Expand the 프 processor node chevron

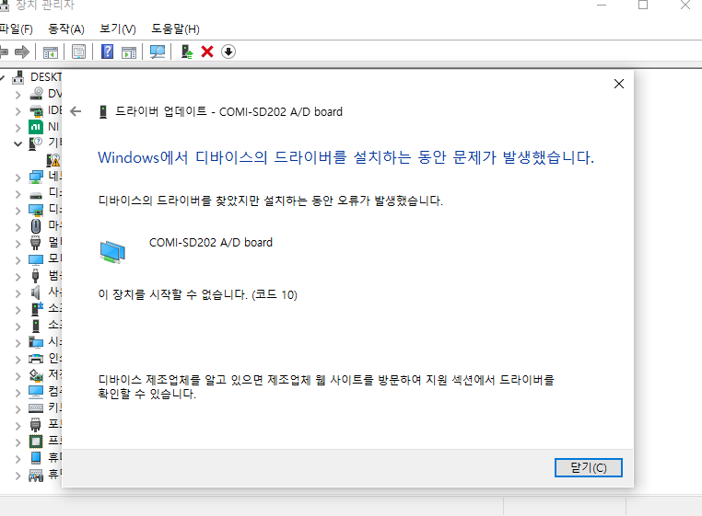(18, 441)
